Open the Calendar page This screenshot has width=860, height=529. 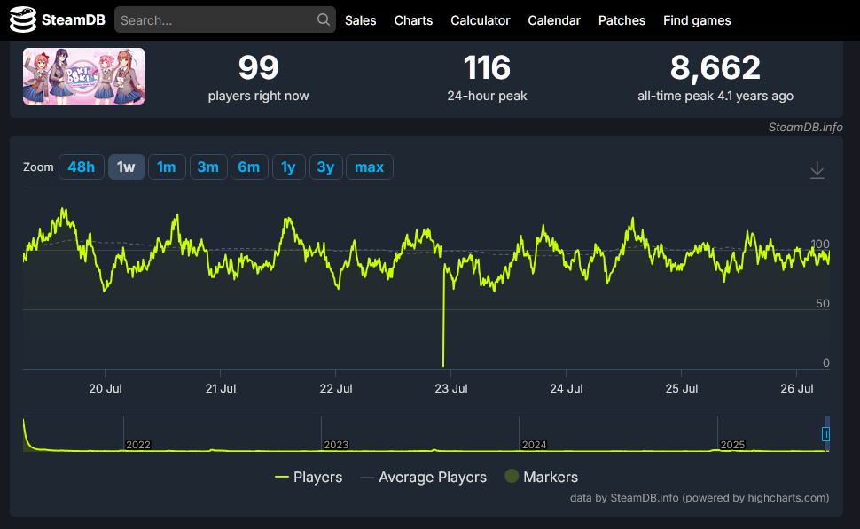(554, 20)
